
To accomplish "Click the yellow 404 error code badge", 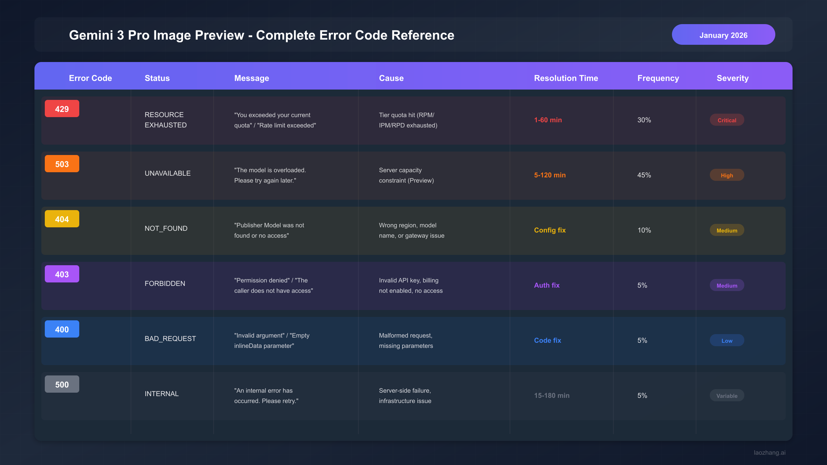I will (62, 218).
